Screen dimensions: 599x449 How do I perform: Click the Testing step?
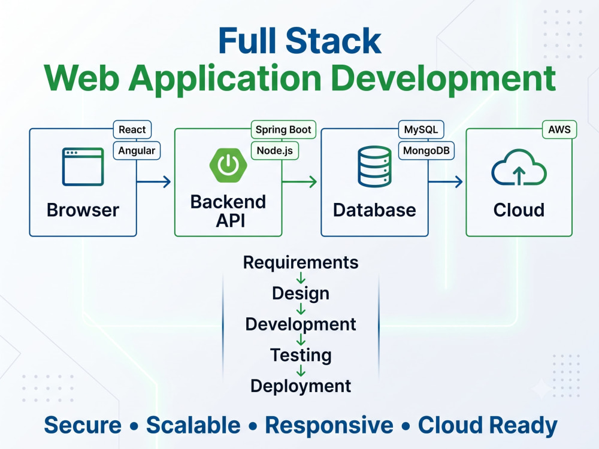(x=301, y=355)
